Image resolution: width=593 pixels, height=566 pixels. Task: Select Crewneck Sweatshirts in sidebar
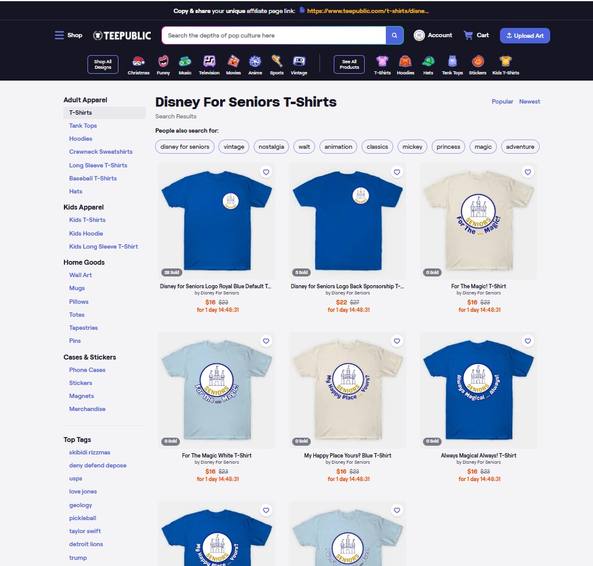(x=100, y=152)
